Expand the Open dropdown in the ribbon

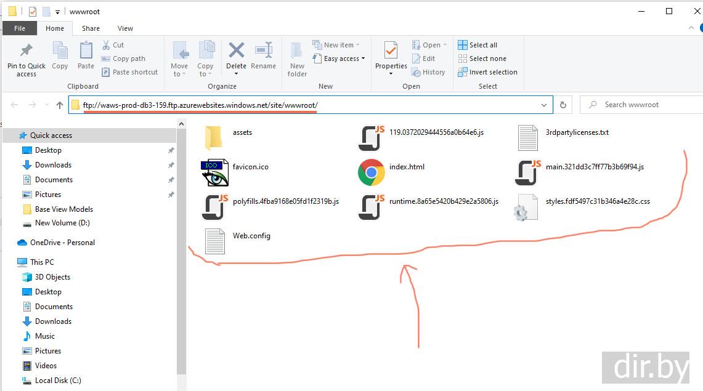[x=444, y=45]
